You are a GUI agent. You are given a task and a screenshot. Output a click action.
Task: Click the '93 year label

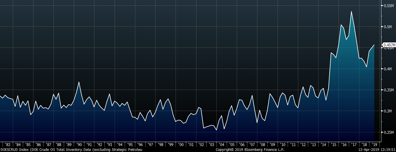coord(110,145)
